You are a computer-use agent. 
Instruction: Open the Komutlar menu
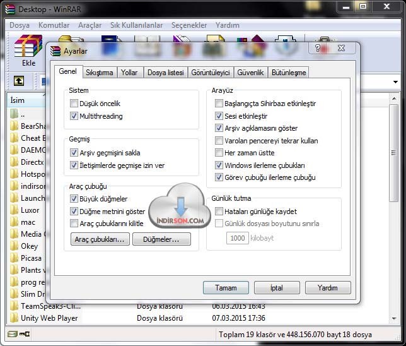tap(54, 25)
